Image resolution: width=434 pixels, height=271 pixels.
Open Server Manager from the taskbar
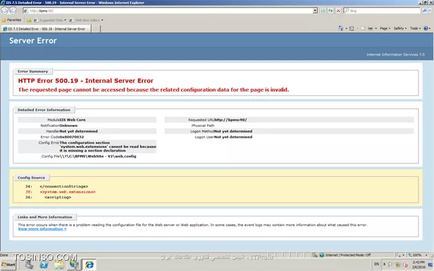click(29, 265)
